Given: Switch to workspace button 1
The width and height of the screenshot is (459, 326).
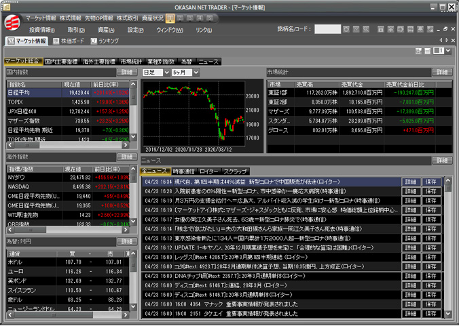Looking at the screenshot, I should (x=170, y=18).
